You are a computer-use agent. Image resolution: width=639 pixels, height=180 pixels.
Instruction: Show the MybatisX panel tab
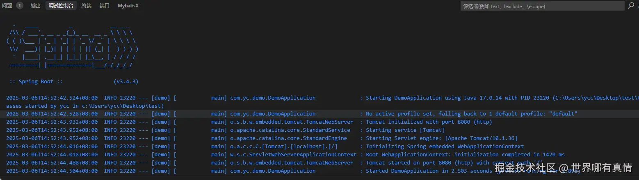click(x=128, y=6)
